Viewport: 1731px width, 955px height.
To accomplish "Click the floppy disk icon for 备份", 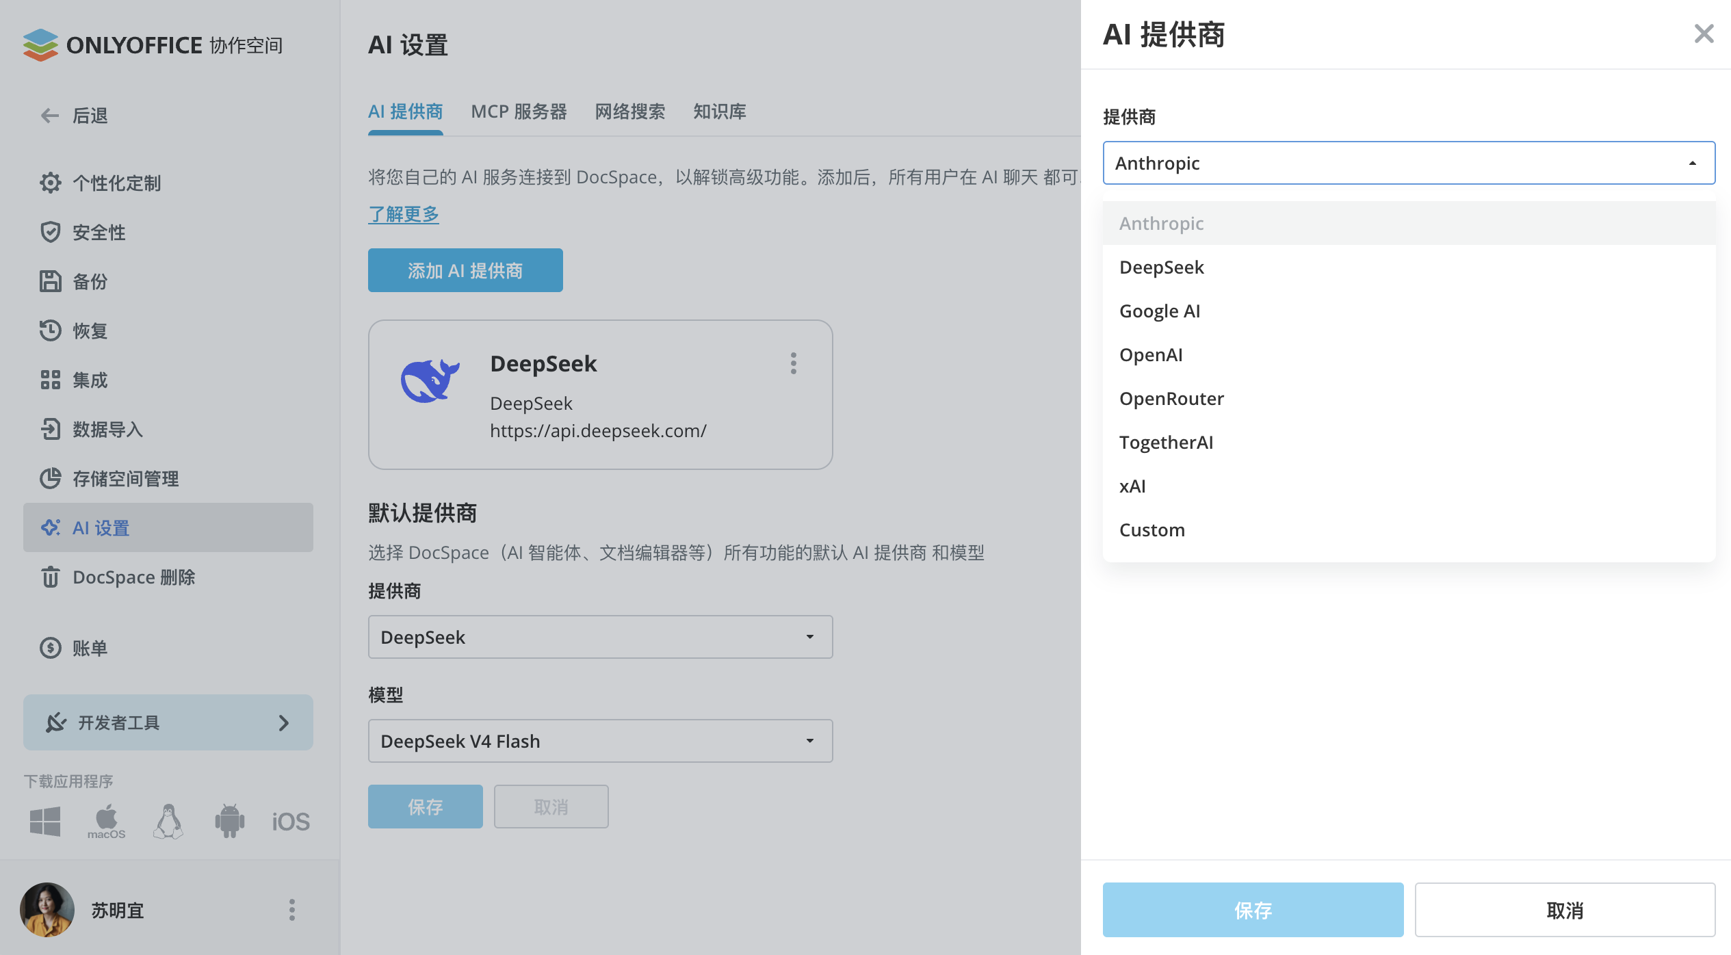I will pyautogui.click(x=50, y=281).
